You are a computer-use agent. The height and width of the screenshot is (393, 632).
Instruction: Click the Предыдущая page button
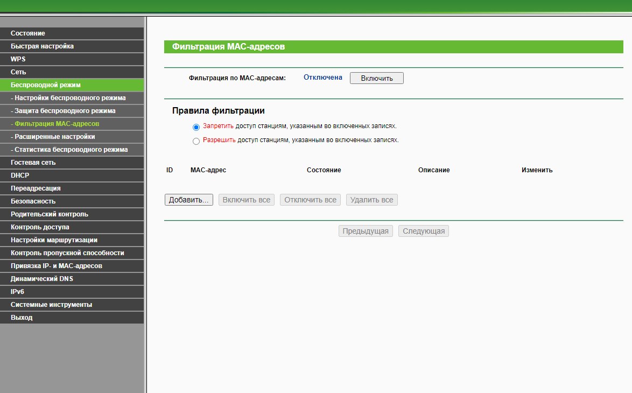(x=366, y=231)
